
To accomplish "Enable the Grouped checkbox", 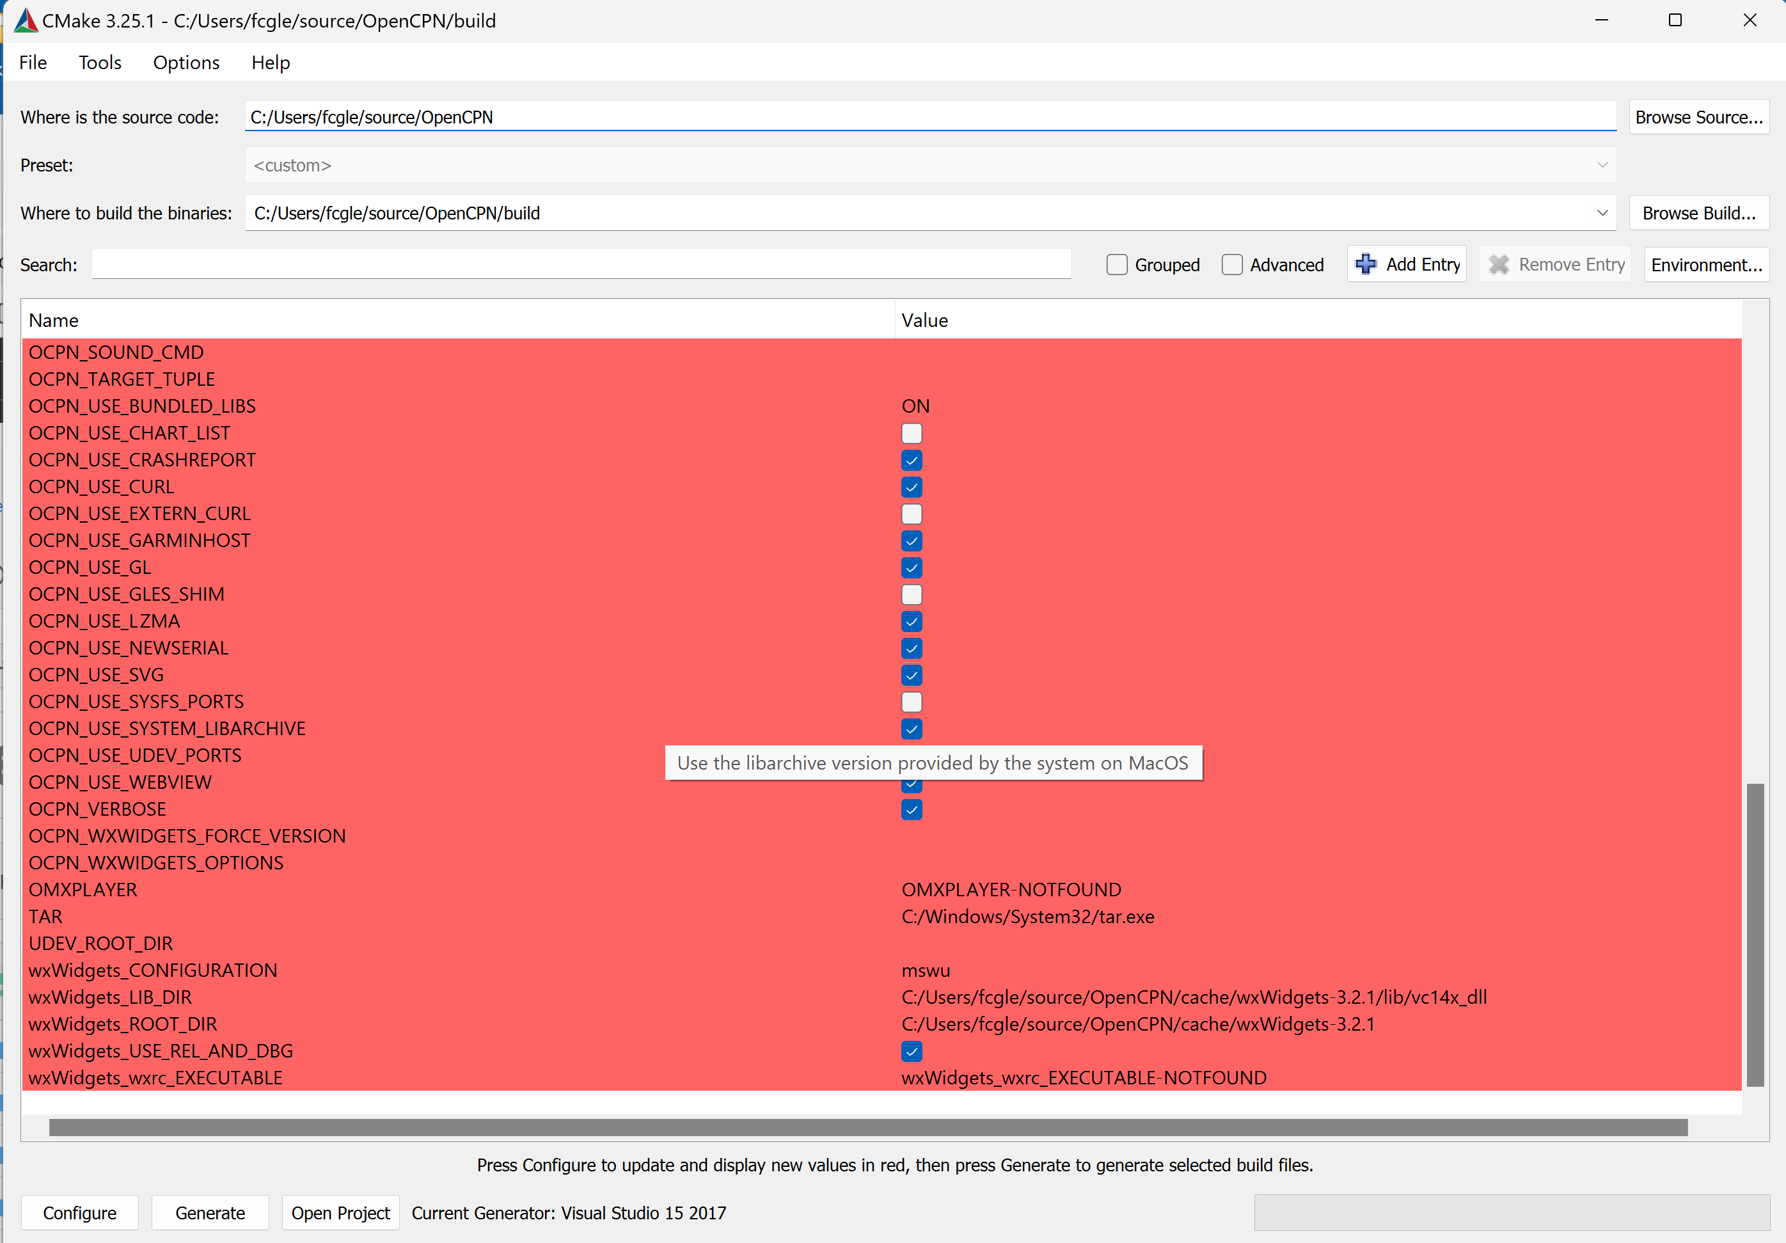I will tap(1116, 264).
